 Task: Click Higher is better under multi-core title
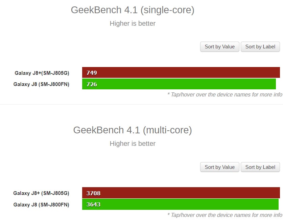pyautogui.click(x=133, y=143)
